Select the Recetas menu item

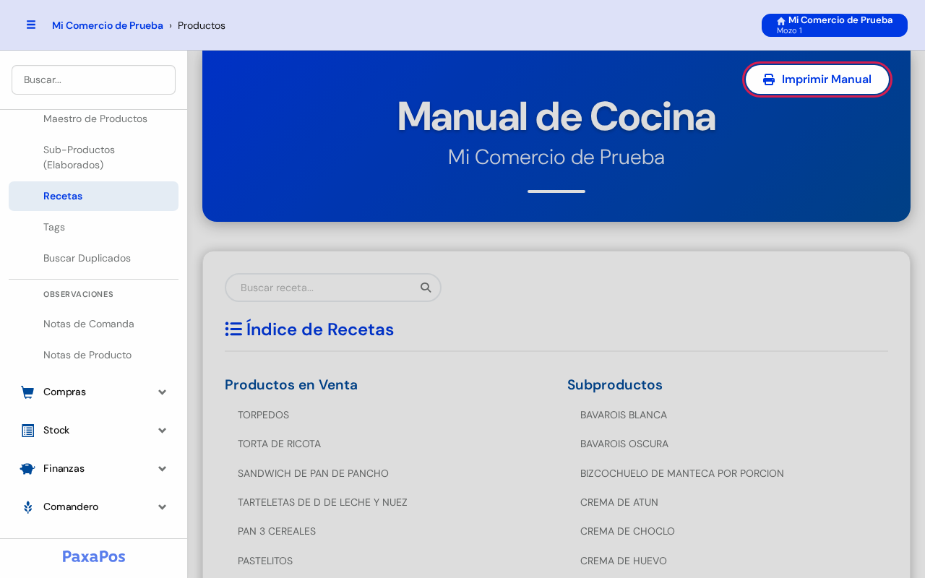[94, 196]
